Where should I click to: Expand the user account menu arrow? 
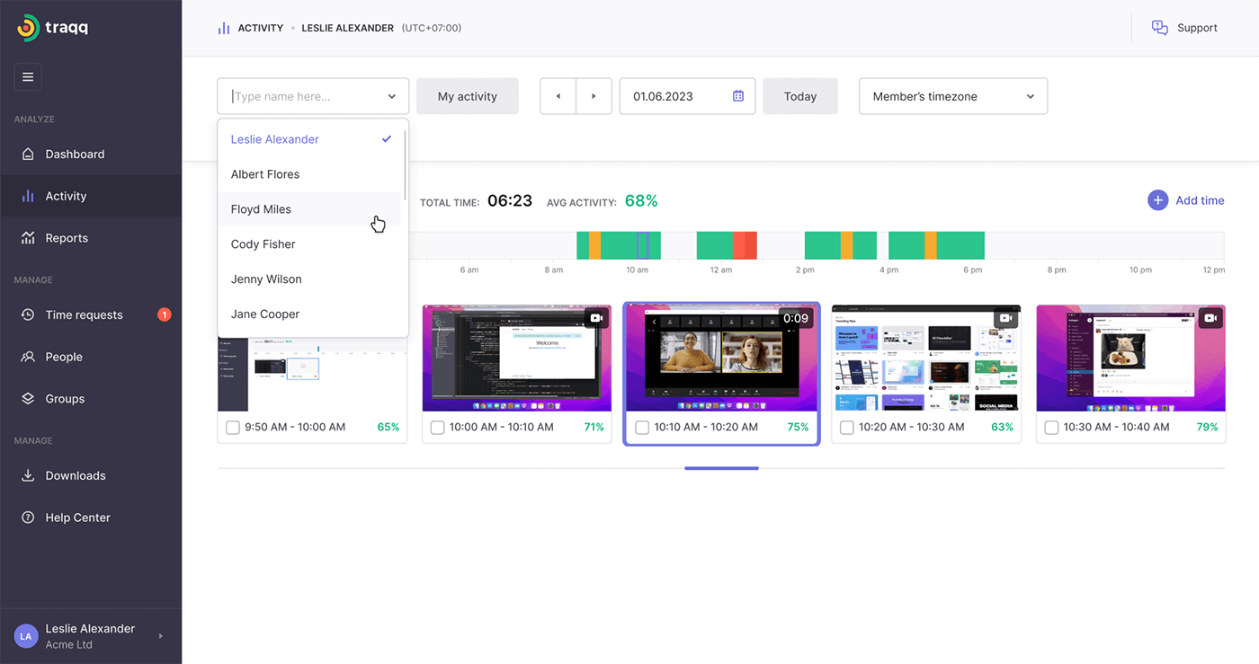point(161,636)
